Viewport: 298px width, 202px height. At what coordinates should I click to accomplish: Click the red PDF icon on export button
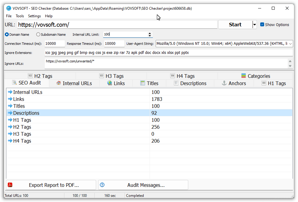click(10, 185)
